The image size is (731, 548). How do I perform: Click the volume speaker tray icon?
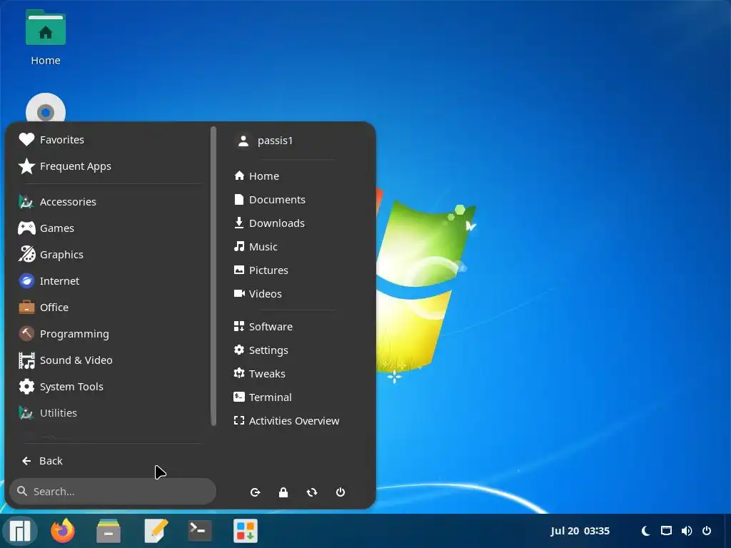coord(686,531)
